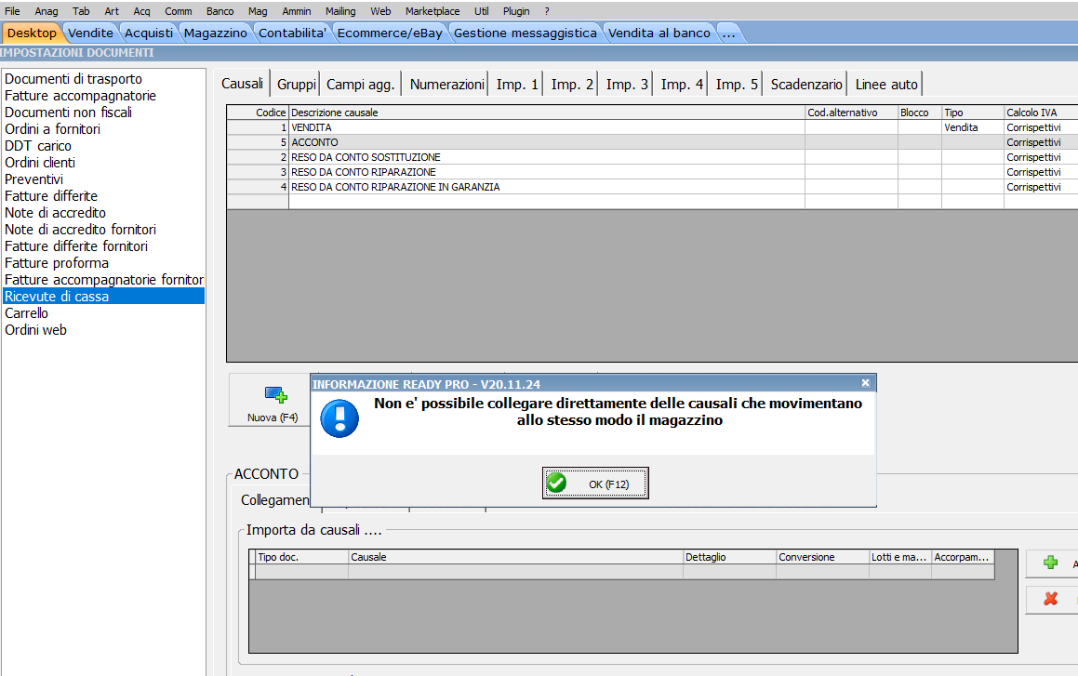Switch to the Vendita al banco tab
Screen dimensions: 1078x676
click(x=659, y=33)
